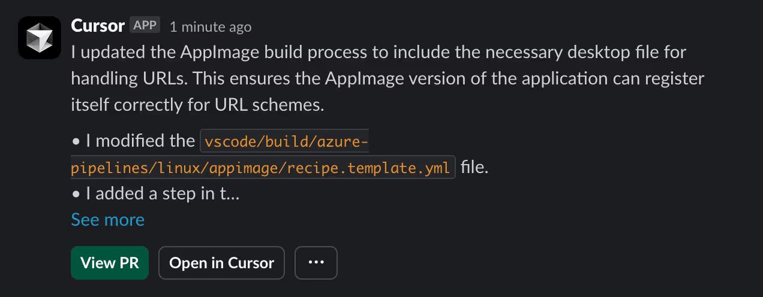Click the Open in Cursor button

point(221,263)
